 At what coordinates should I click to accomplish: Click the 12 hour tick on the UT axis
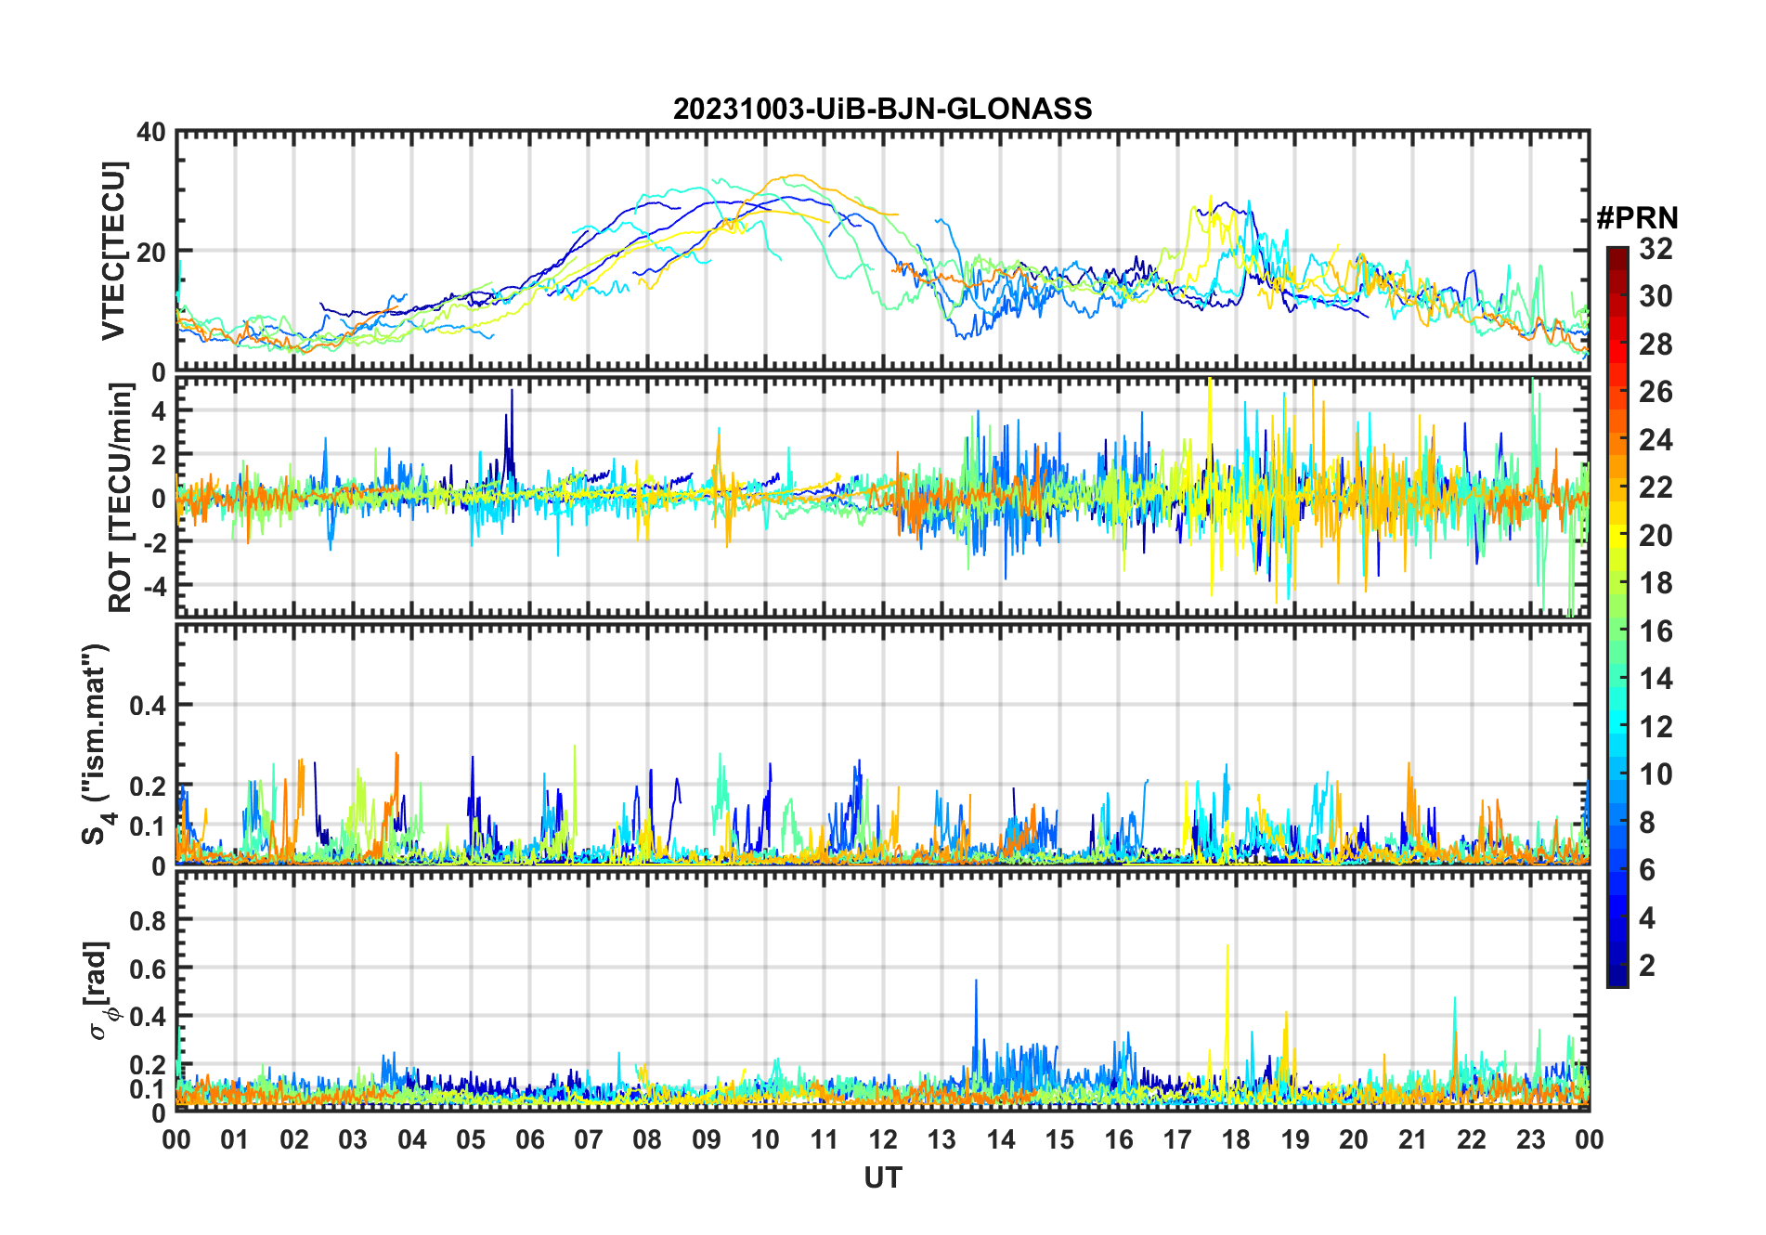[x=883, y=1139]
